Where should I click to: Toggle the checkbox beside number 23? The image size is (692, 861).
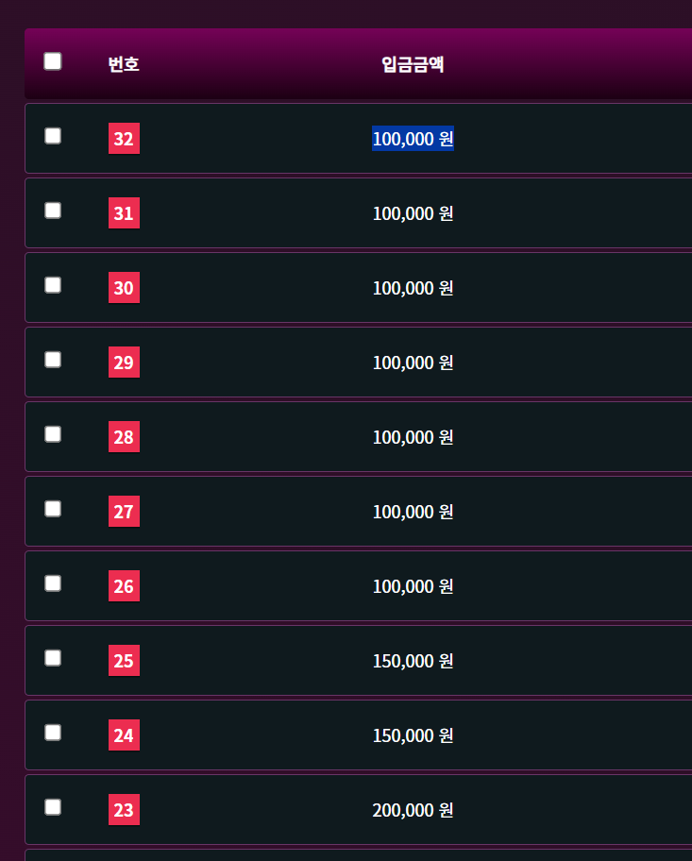click(x=53, y=807)
